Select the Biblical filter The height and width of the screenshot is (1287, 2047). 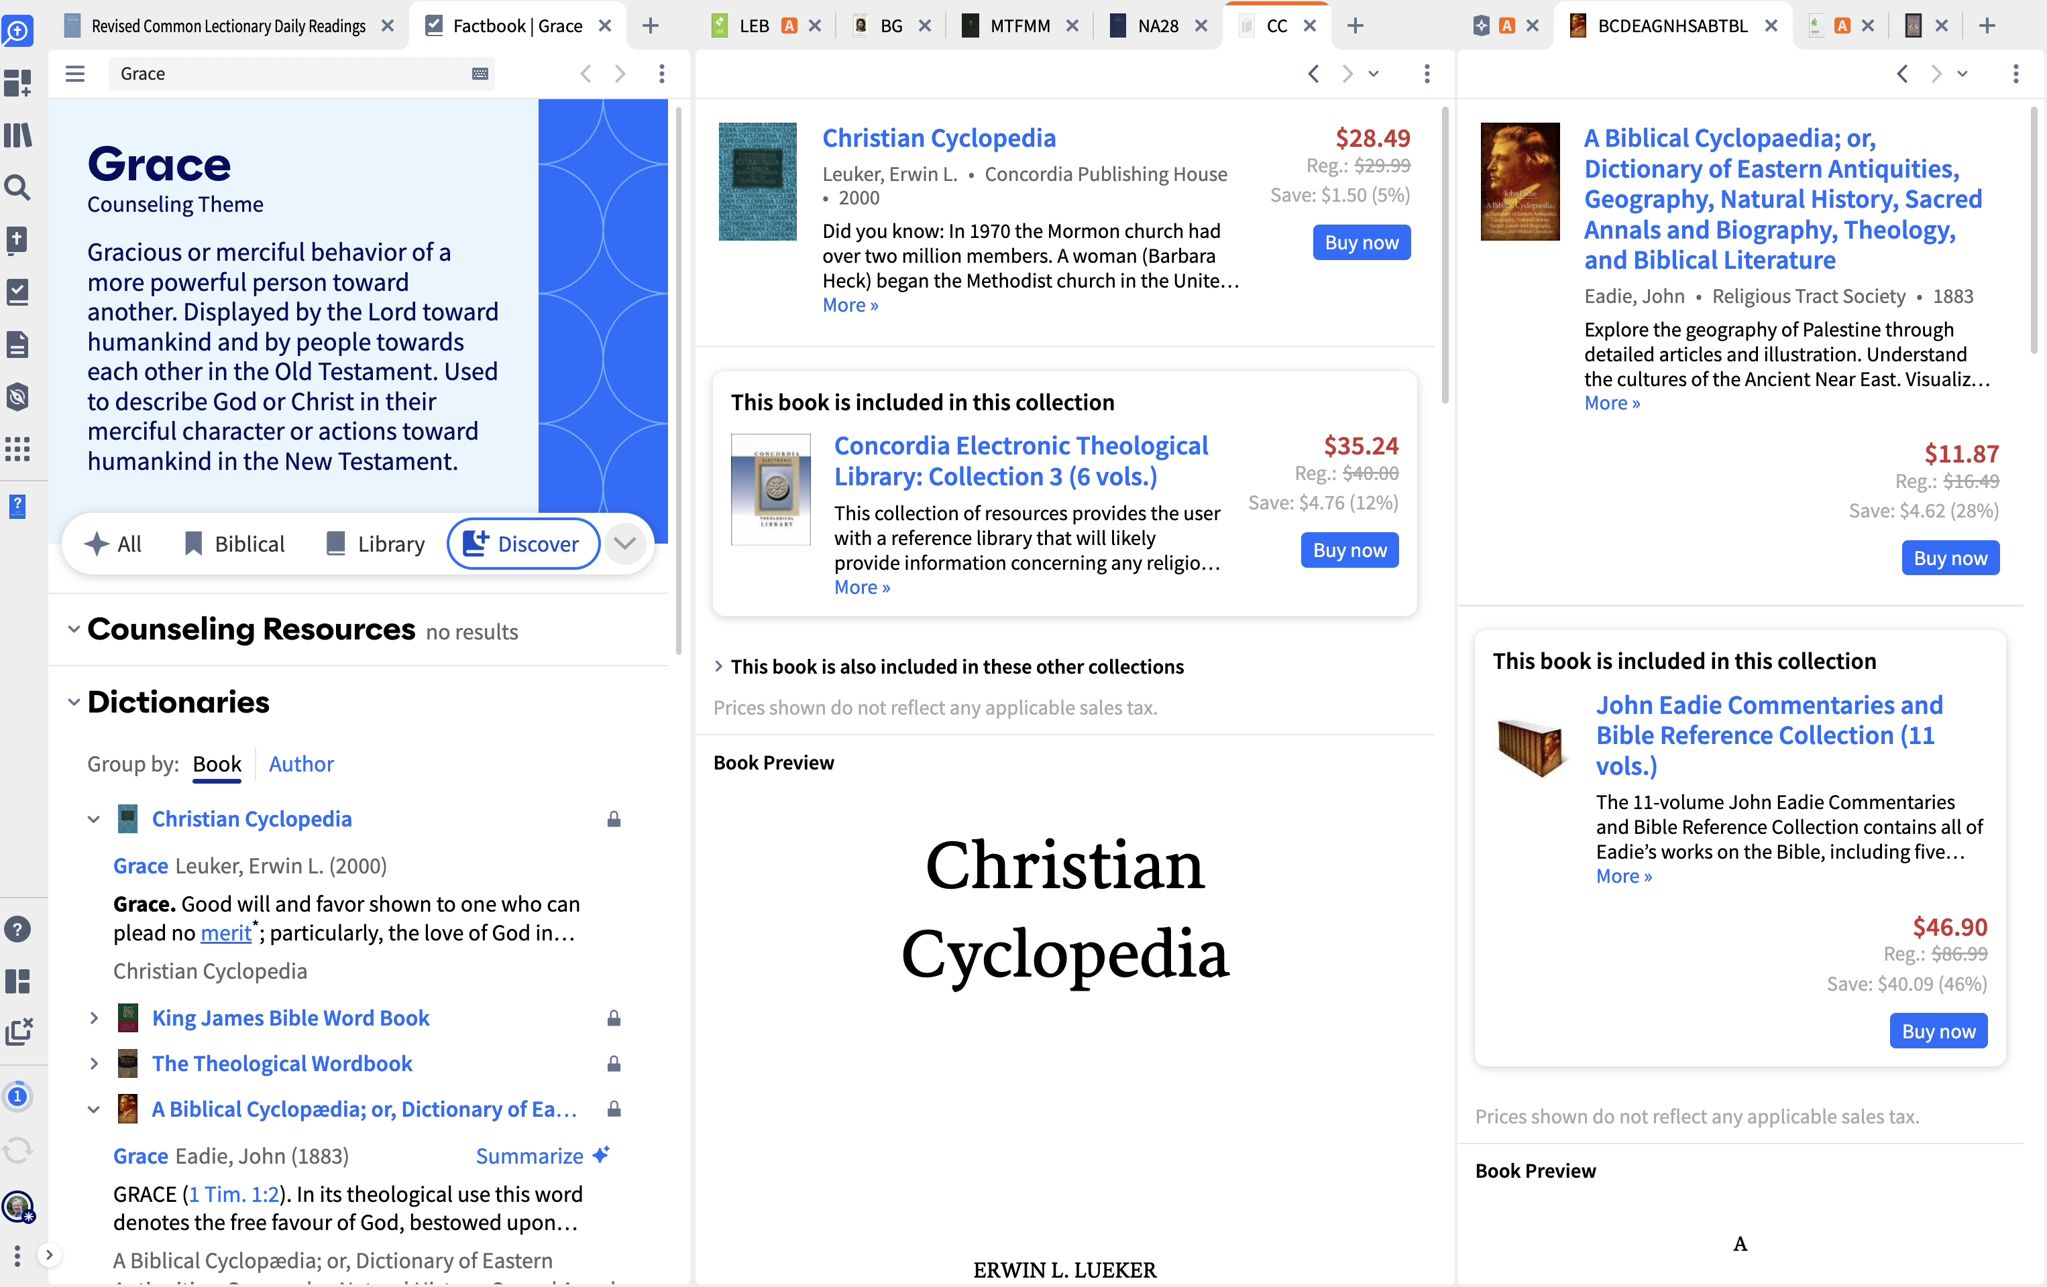(235, 544)
